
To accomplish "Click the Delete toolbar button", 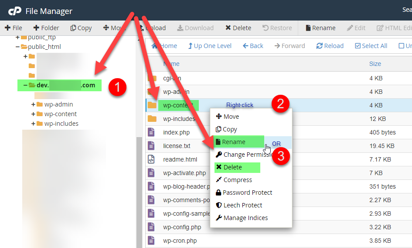I will [238, 28].
